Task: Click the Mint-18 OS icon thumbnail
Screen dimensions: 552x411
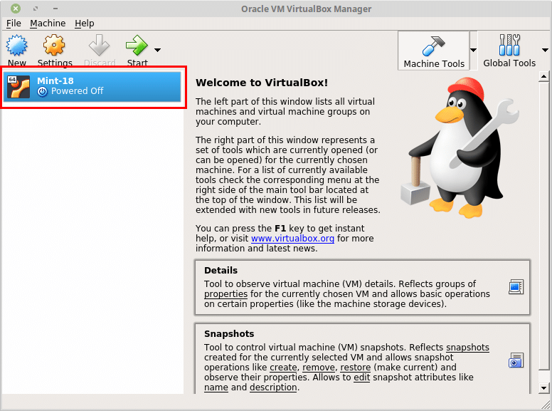Action: 18,86
